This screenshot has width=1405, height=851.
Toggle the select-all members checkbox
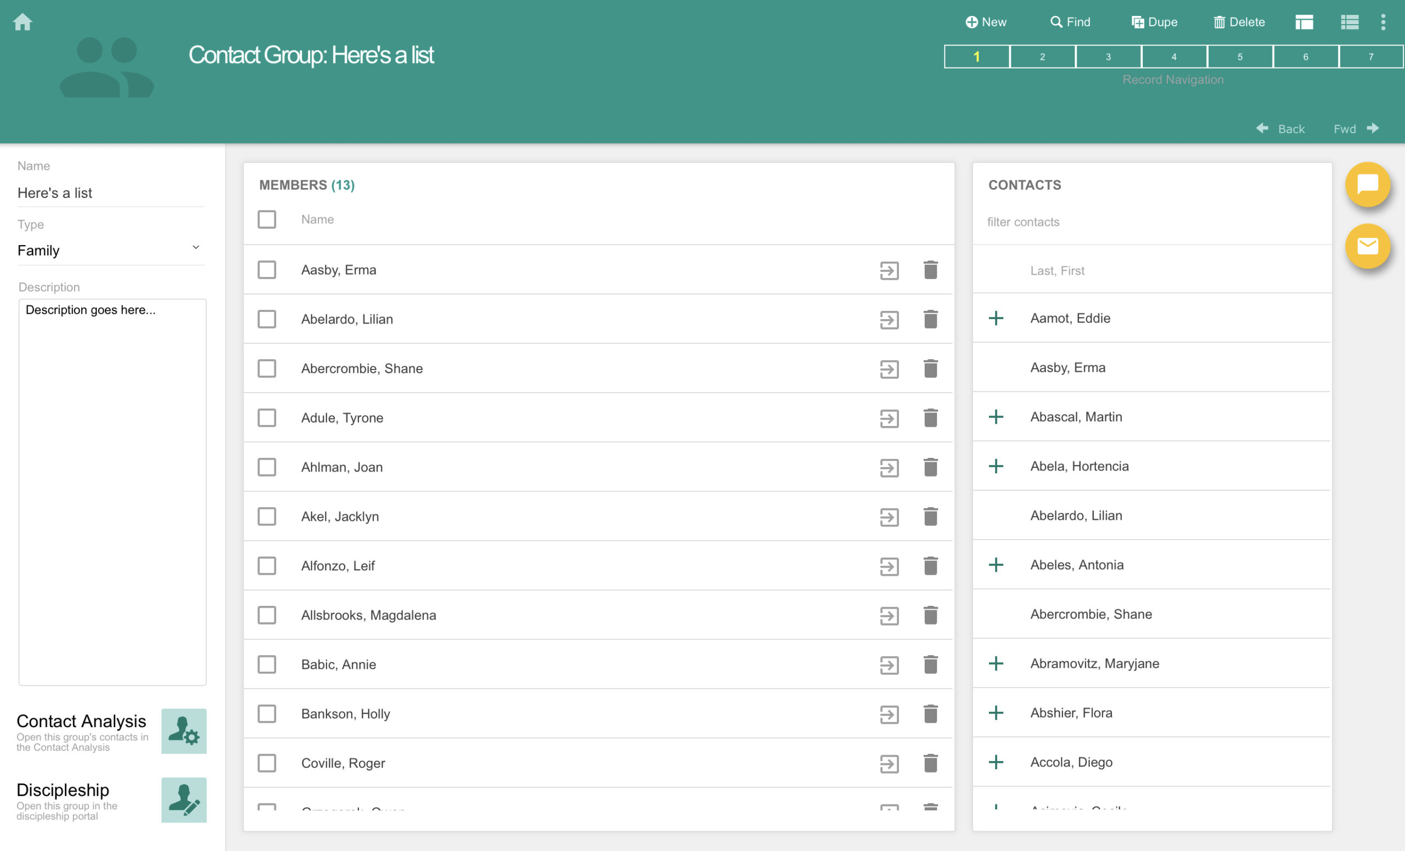[267, 219]
